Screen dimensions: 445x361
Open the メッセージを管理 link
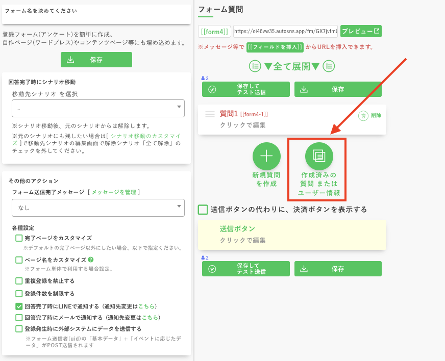coord(114,192)
